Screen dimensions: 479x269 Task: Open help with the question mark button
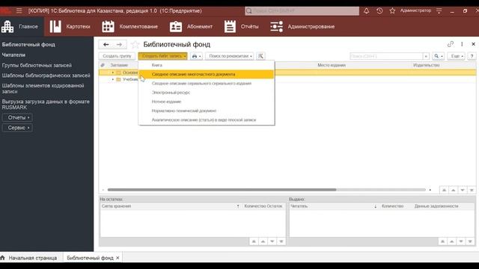(x=472, y=56)
